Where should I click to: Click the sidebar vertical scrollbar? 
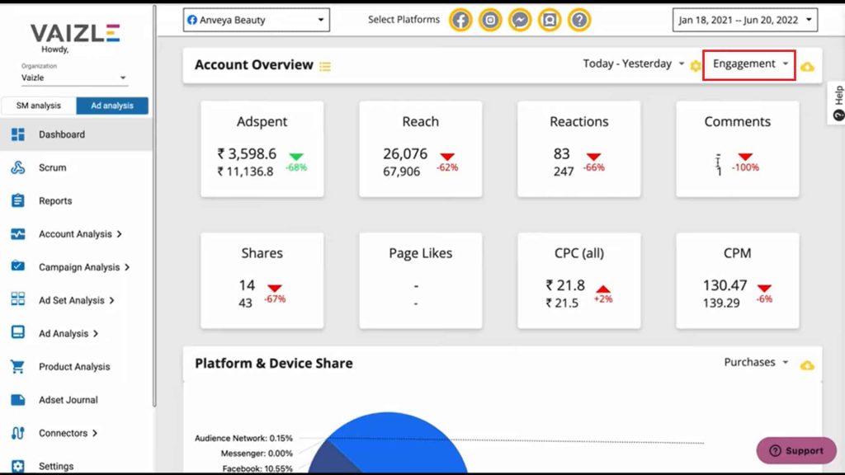coord(154,205)
